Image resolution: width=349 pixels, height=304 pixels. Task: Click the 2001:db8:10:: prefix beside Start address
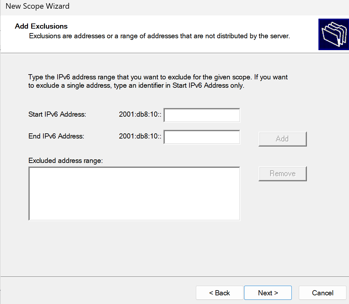tap(140, 114)
